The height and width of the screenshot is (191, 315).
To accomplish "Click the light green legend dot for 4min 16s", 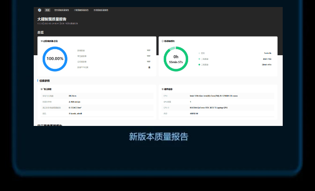I will click(x=199, y=59).
